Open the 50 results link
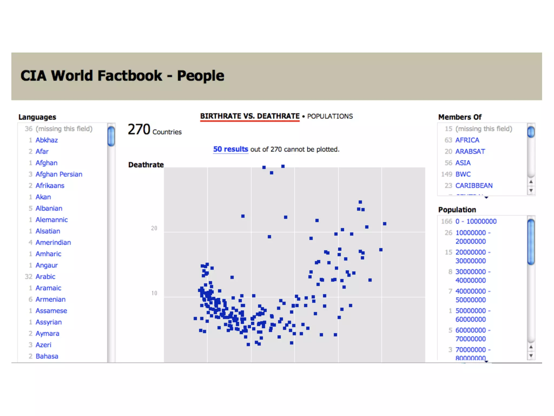554x416 pixels. point(230,149)
